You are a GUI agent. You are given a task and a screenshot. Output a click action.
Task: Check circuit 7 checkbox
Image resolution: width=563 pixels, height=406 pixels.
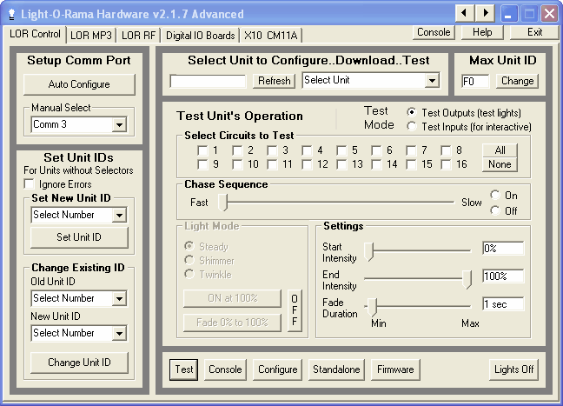click(411, 150)
